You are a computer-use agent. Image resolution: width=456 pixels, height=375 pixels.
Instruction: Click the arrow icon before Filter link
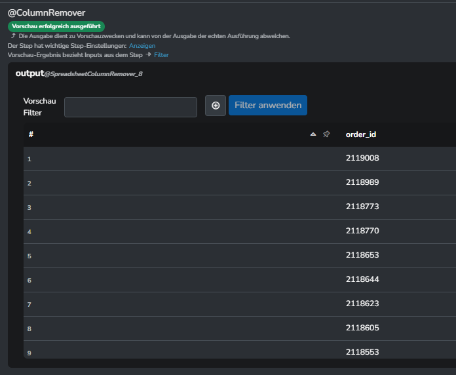point(148,54)
